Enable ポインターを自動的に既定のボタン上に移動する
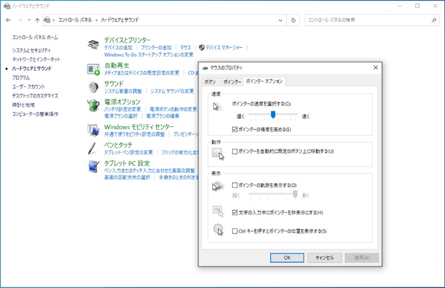 (235, 151)
